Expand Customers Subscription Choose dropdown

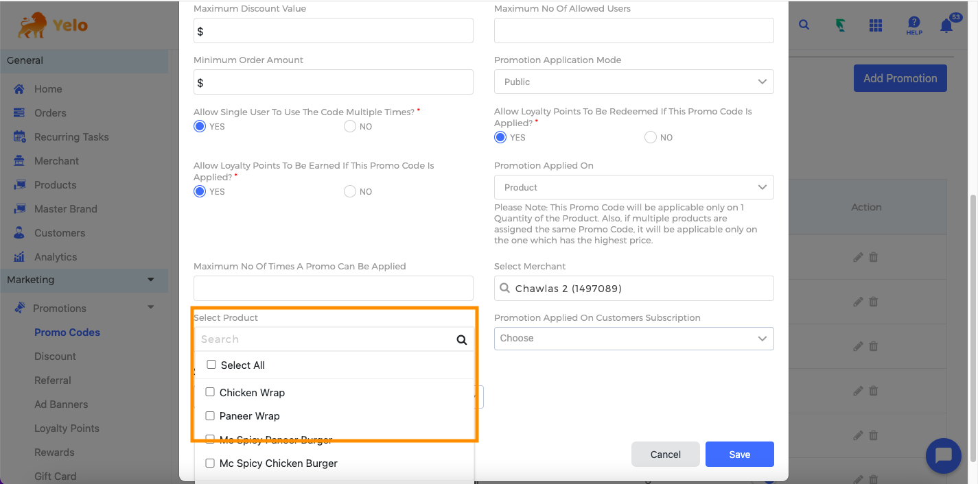[x=633, y=338]
